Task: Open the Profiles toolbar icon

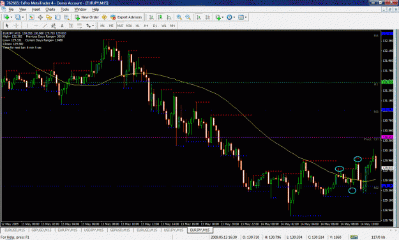Action: pyautogui.click(x=18, y=17)
